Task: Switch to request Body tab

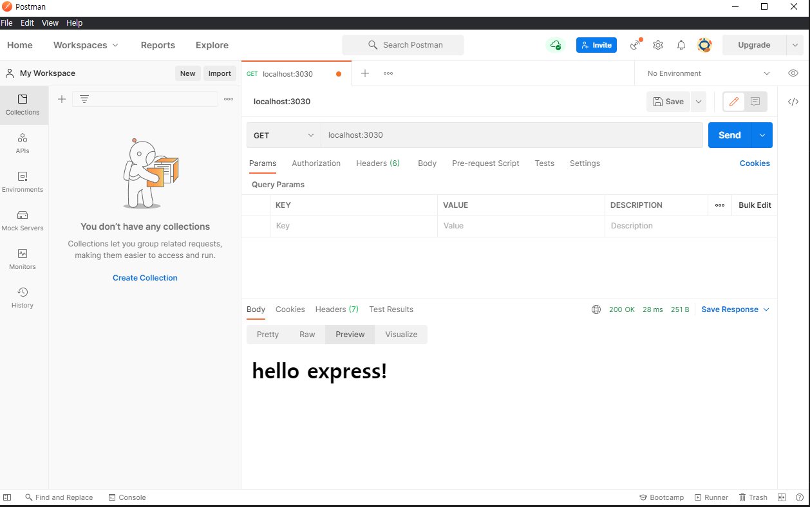Action: click(x=427, y=163)
